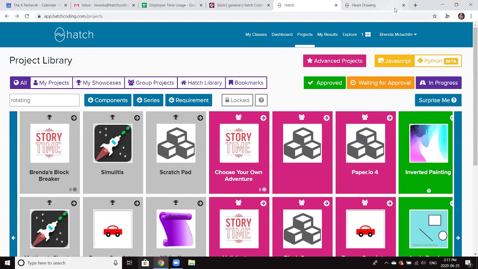
Task: Click the Chrome address bar URL
Action: tap(73, 16)
